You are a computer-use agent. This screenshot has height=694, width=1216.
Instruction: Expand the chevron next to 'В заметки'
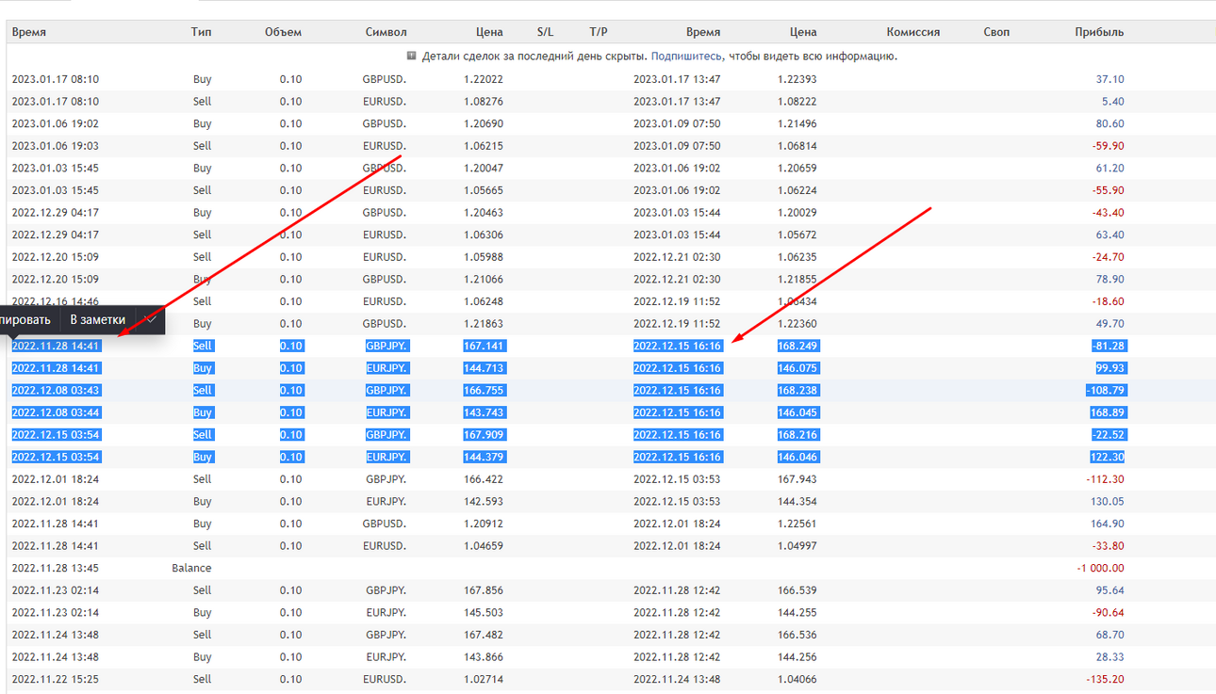pyautogui.click(x=151, y=320)
